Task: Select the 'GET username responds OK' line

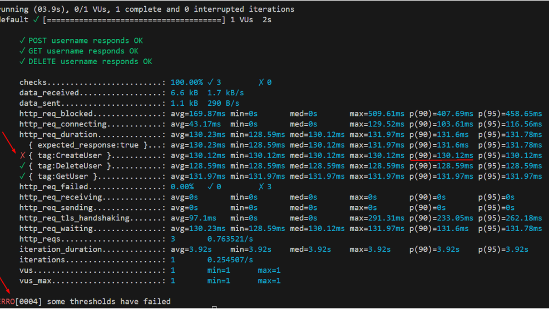Action: pos(79,51)
